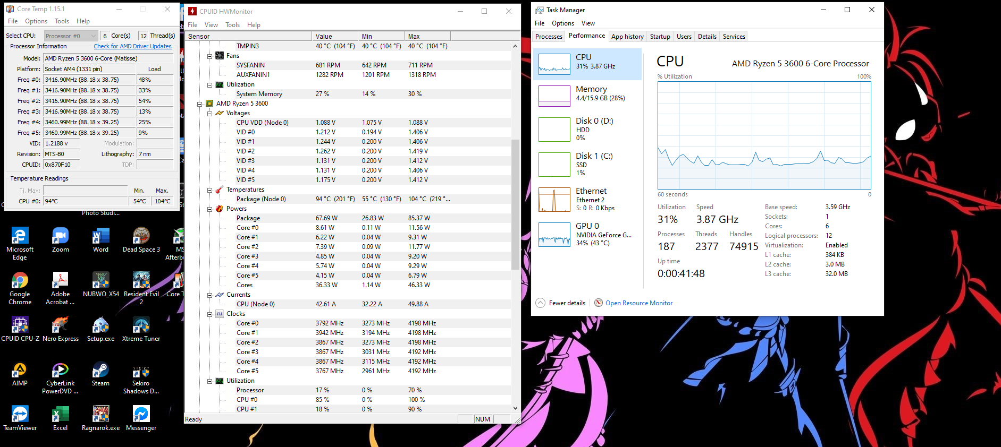Image resolution: width=1001 pixels, height=447 pixels.
Task: Click the HWMonitor scroll up arrow
Action: click(515, 46)
